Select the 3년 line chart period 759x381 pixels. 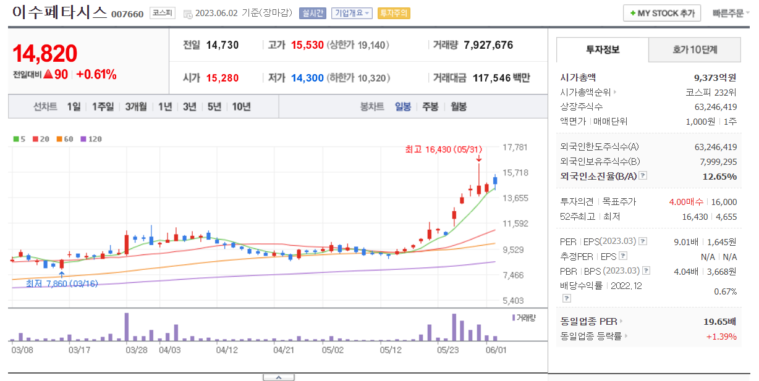point(190,107)
